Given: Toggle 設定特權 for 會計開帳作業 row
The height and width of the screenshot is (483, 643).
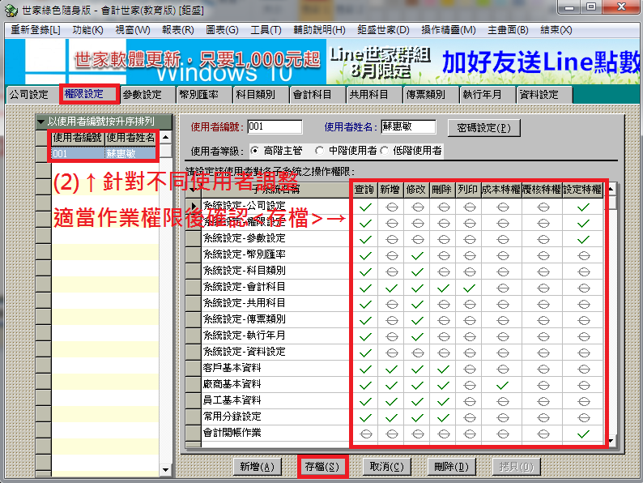Looking at the screenshot, I should point(583,434).
